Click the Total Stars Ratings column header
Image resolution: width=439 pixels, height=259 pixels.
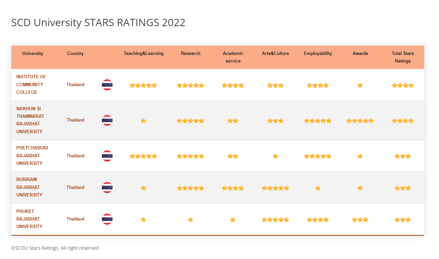point(403,57)
